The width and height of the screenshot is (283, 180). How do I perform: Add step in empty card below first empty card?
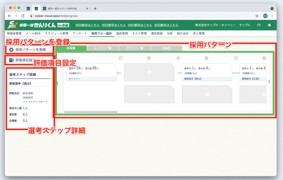(x=149, y=94)
